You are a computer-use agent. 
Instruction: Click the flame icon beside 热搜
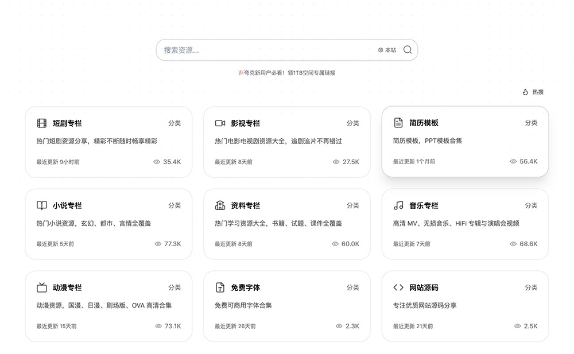tap(525, 92)
